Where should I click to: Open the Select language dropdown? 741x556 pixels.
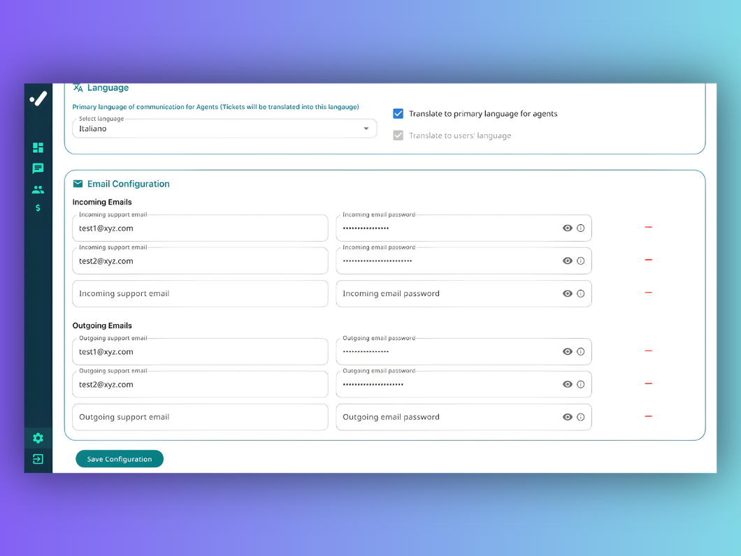coord(366,129)
